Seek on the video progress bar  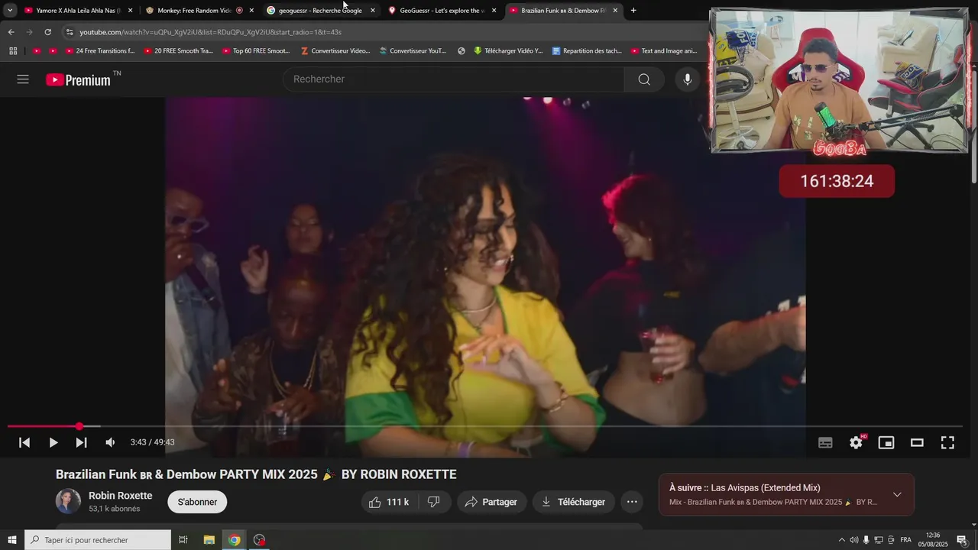(484, 426)
